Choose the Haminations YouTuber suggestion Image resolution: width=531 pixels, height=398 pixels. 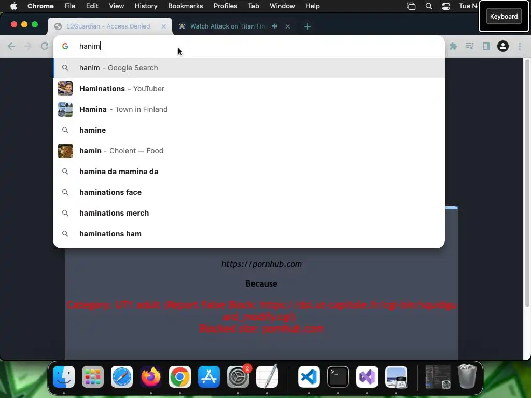coord(249,89)
